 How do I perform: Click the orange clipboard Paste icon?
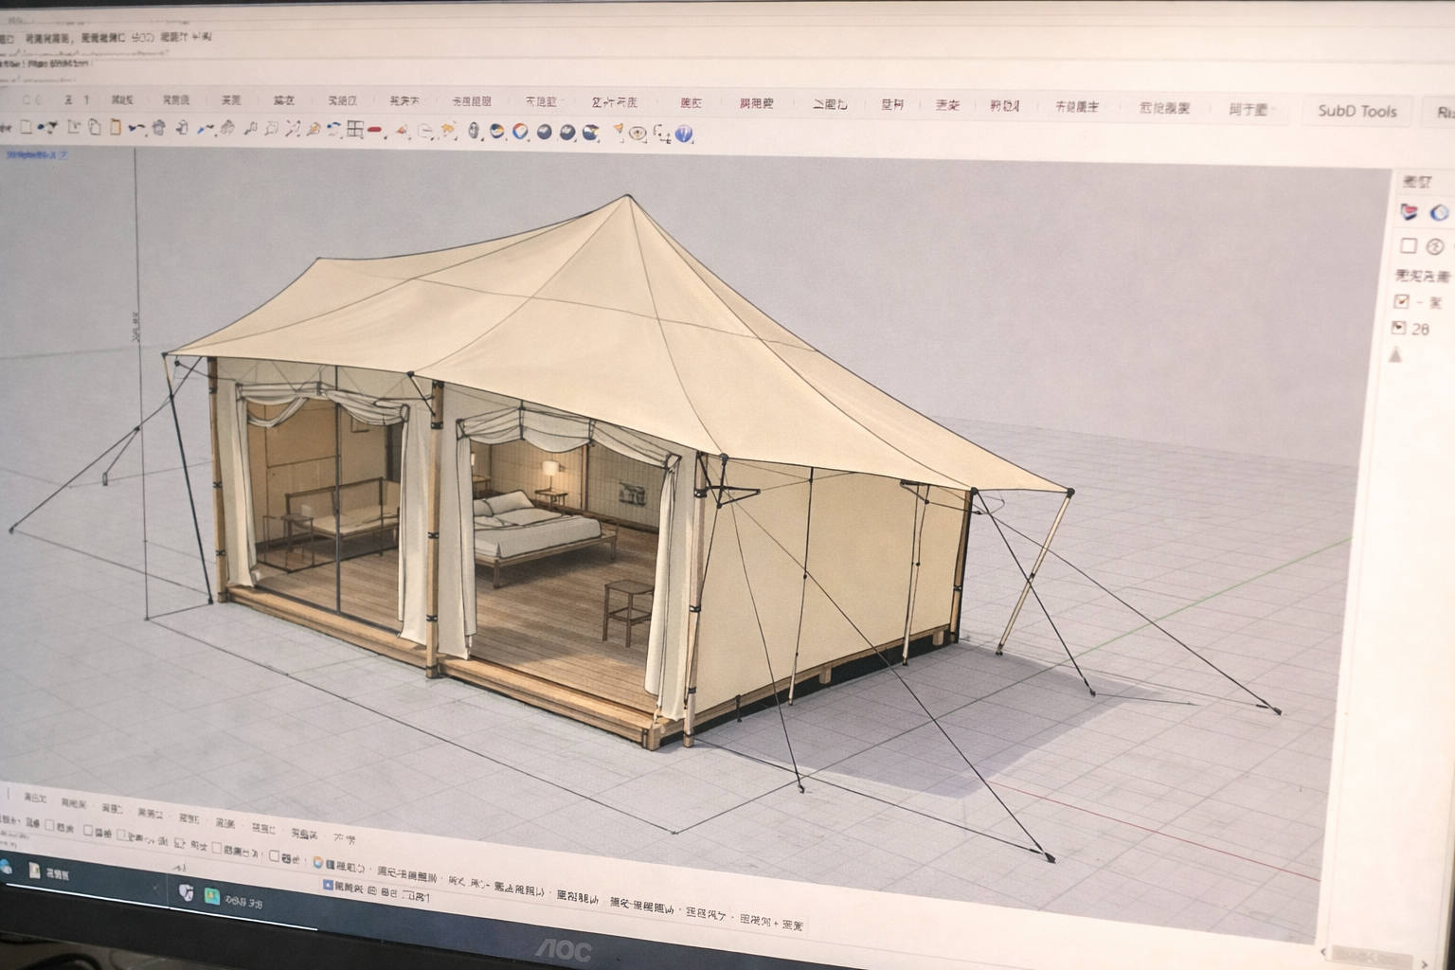pos(116,127)
